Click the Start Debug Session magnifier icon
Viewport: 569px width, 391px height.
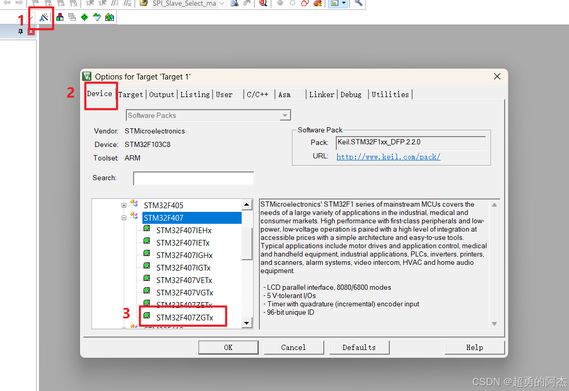pyautogui.click(x=263, y=3)
